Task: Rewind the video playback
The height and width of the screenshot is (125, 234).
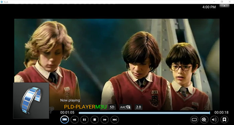Action: pyautogui.click(x=75, y=120)
